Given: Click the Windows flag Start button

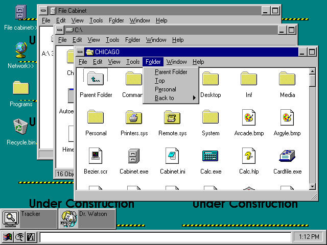Looking at the screenshot, I should click(x=8, y=237).
